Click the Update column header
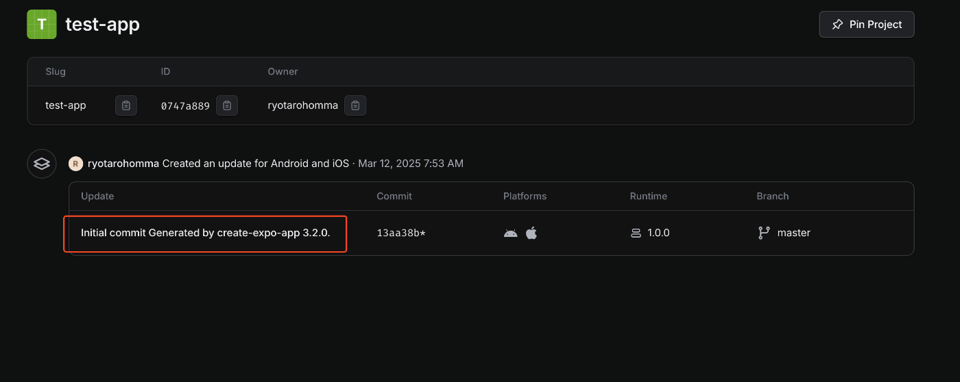 pyautogui.click(x=97, y=196)
